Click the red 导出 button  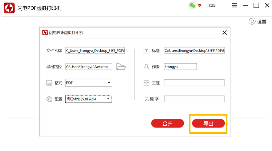(x=208, y=123)
